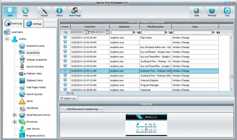Switch to the Settings tab
This screenshot has width=237, height=140.
click(x=34, y=24)
